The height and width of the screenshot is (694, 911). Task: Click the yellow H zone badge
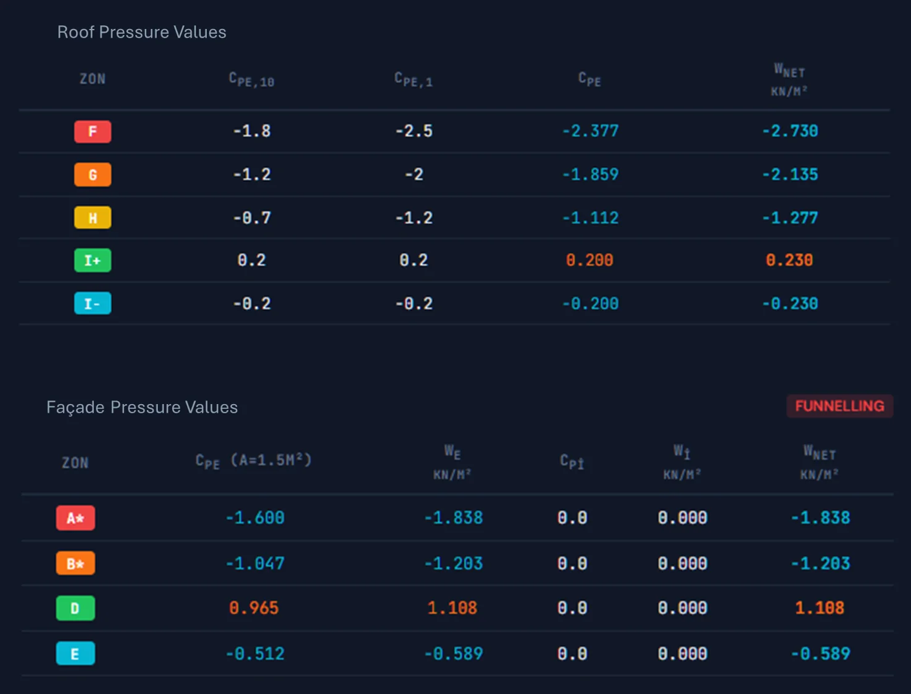(93, 218)
